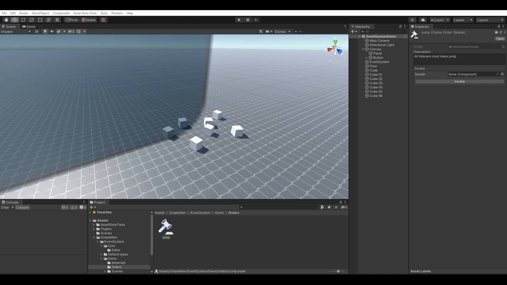The image size is (507, 285).
Task: Pause the game playback
Action: pos(247,20)
